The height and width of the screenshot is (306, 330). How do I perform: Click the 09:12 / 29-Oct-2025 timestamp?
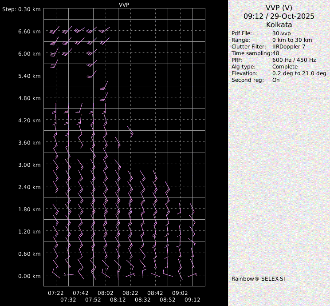point(279,16)
